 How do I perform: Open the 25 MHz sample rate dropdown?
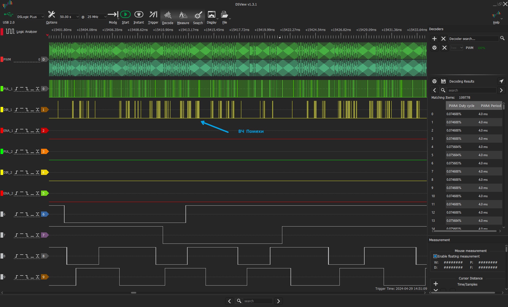97,17
